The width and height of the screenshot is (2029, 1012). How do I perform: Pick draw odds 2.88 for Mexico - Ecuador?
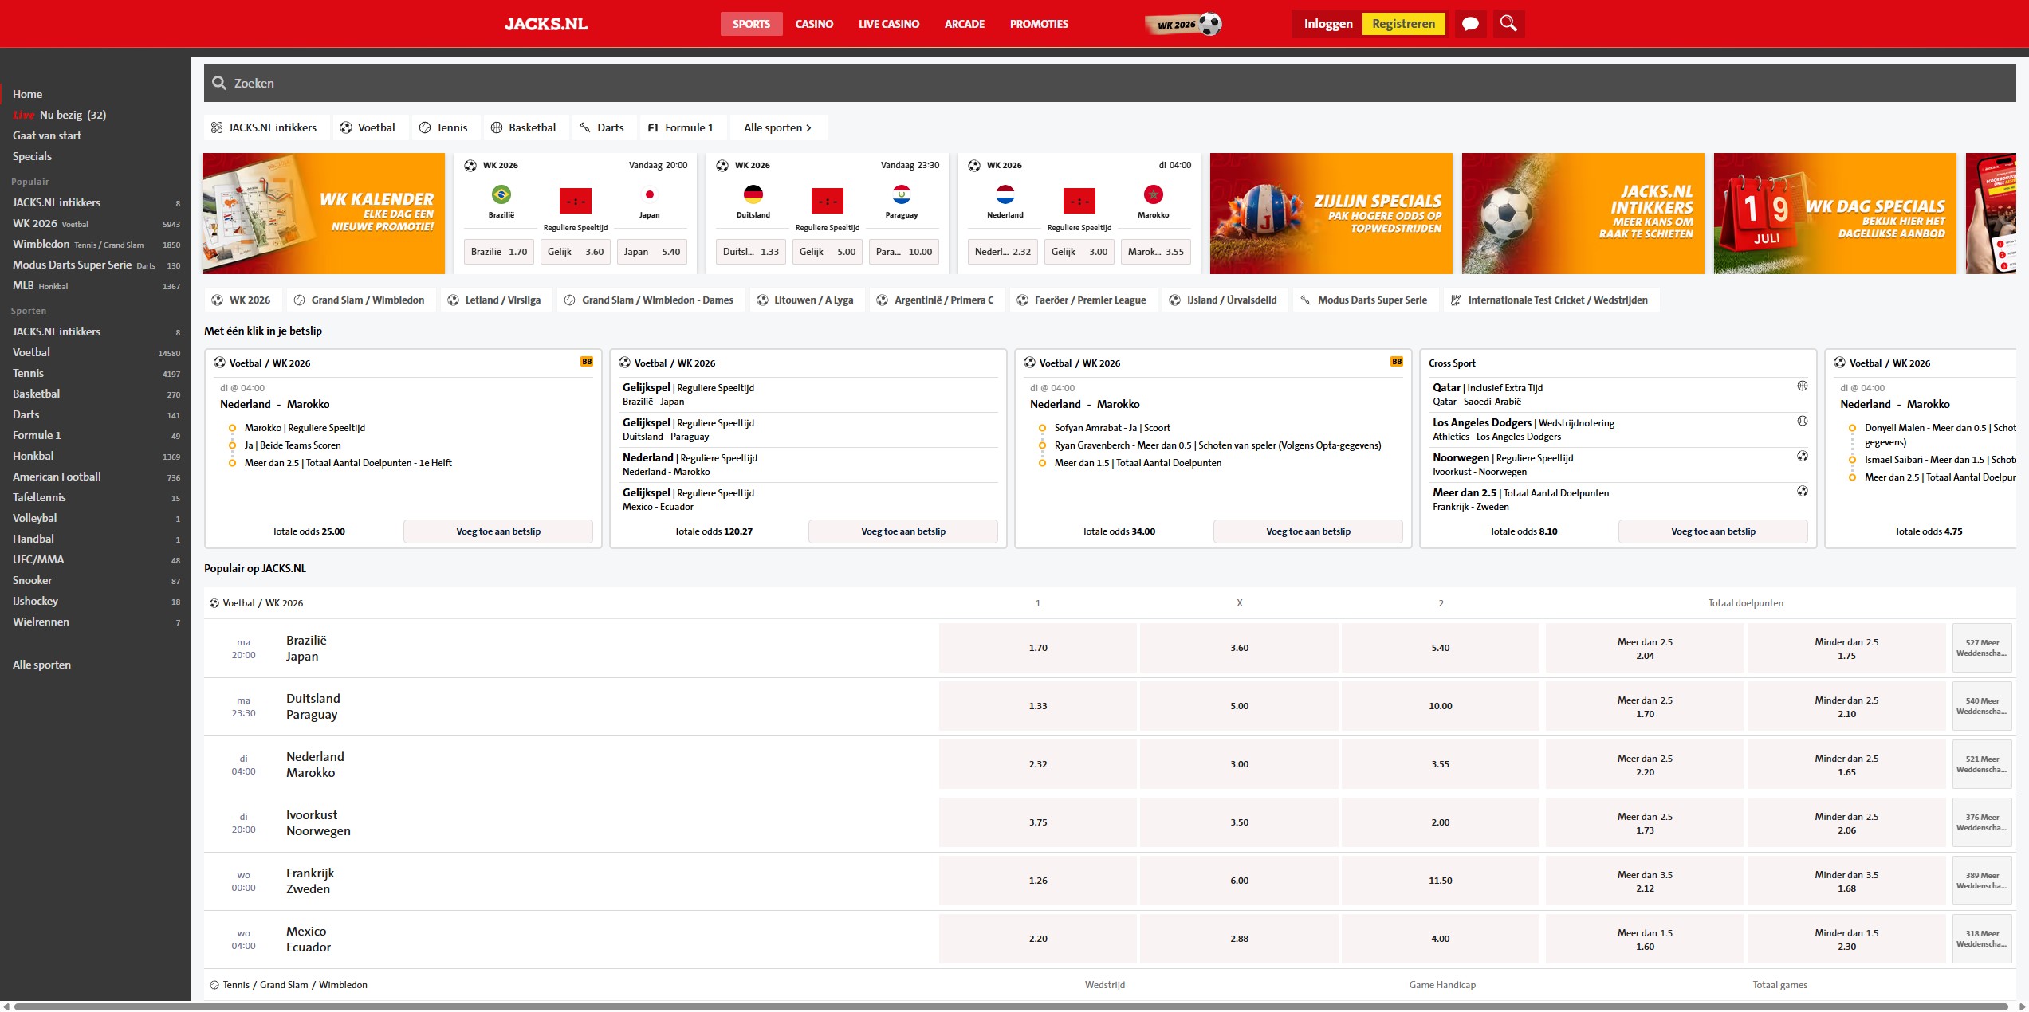coord(1239,939)
